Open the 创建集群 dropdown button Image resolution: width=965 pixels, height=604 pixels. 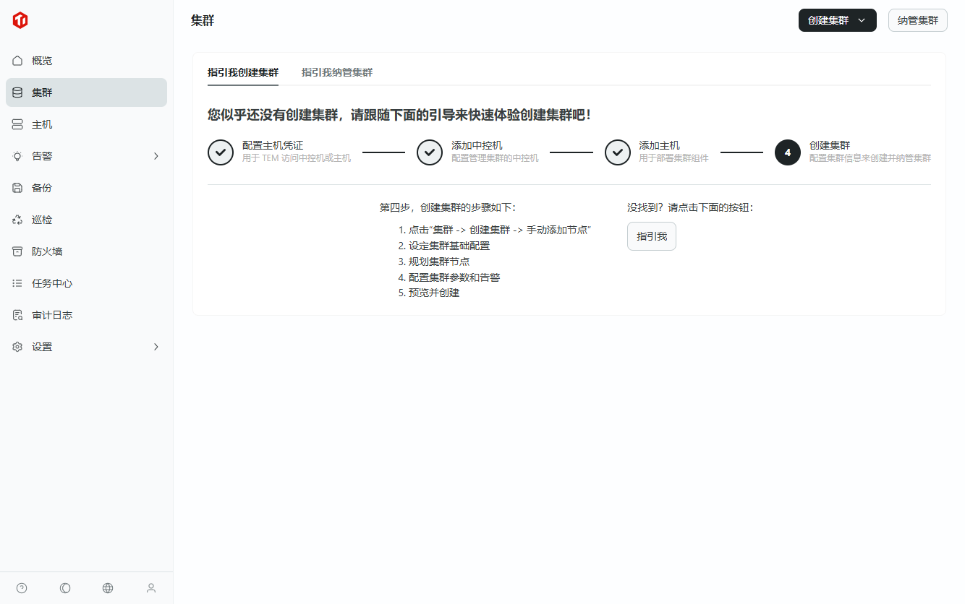(x=837, y=20)
